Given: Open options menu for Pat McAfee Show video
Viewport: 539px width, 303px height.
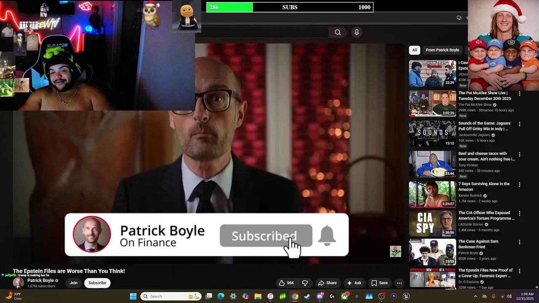Looking at the screenshot, I should click(x=519, y=94).
